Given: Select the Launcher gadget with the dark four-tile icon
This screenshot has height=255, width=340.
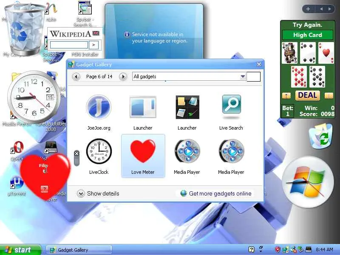Looking at the screenshot, I should (x=187, y=112).
